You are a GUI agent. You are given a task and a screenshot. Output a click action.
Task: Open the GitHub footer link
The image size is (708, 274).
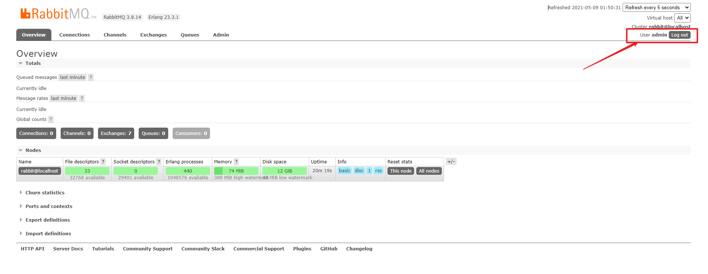point(329,249)
